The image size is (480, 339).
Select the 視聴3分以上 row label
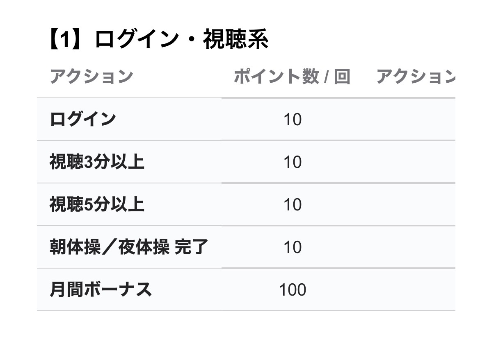97,162
